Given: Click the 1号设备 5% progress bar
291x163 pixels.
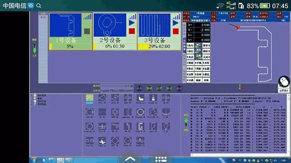Looking at the screenshot, I should click(70, 46).
